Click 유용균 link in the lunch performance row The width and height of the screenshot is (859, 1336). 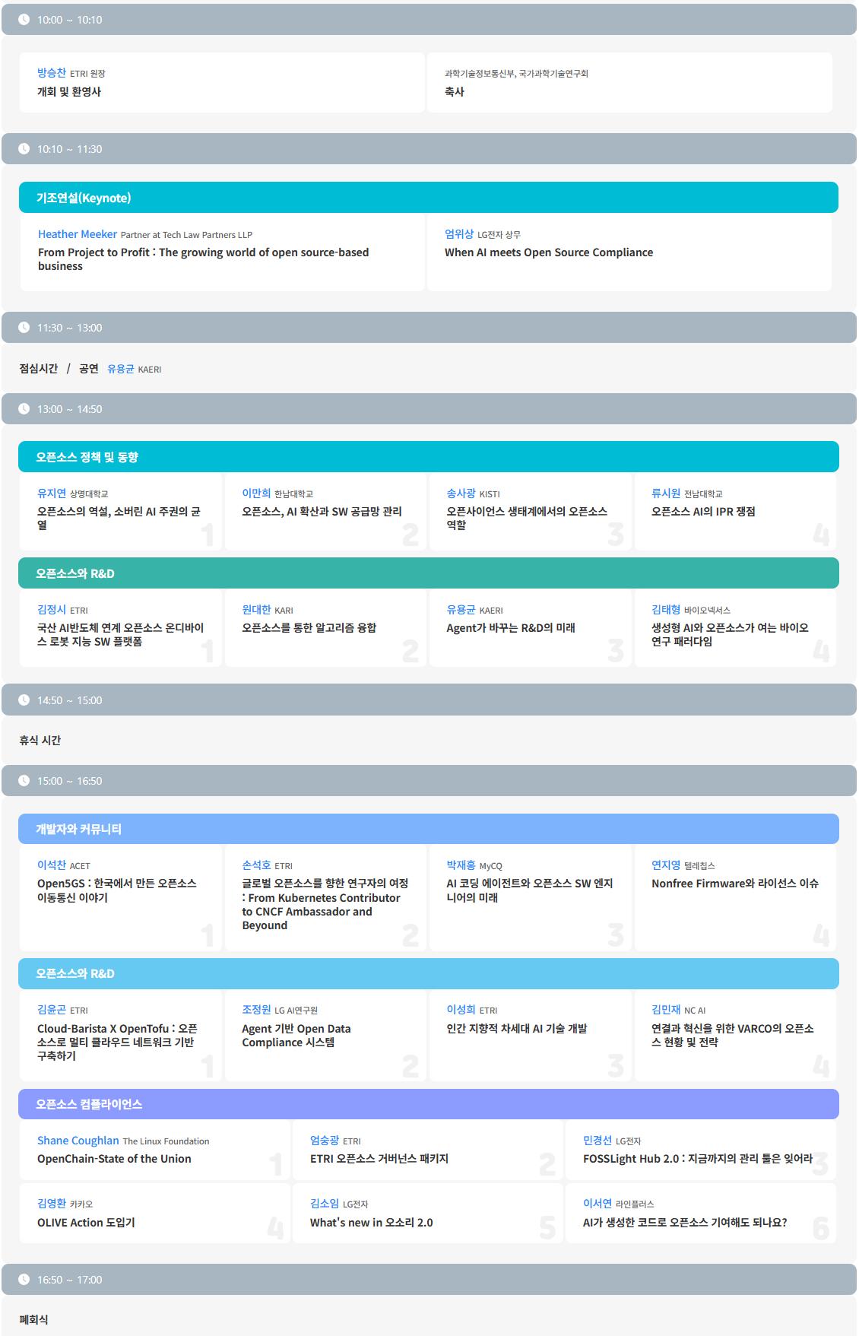pos(120,369)
